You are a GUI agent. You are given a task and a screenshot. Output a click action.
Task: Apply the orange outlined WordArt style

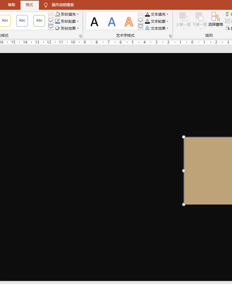[x=129, y=21]
